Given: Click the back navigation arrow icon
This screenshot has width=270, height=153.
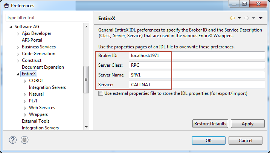Looking at the screenshot, I should (232, 18).
